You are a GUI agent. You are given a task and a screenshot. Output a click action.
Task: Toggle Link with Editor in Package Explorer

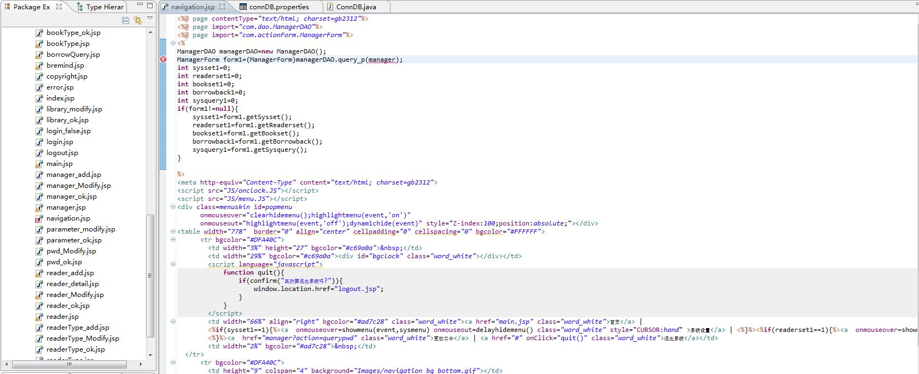(x=138, y=20)
